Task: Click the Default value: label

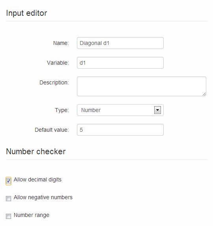Action: [52, 130]
